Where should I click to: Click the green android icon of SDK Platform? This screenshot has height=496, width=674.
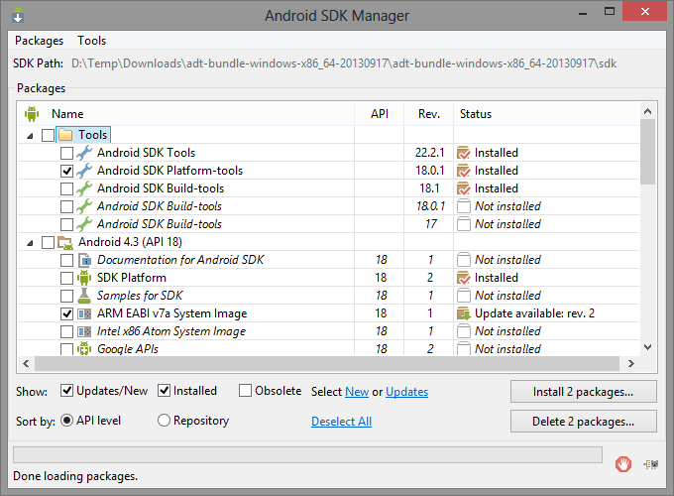pos(84,278)
